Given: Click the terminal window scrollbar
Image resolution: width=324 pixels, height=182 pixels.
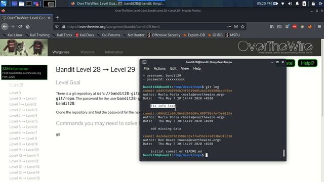Looking at the screenshot, I should 283,153.
